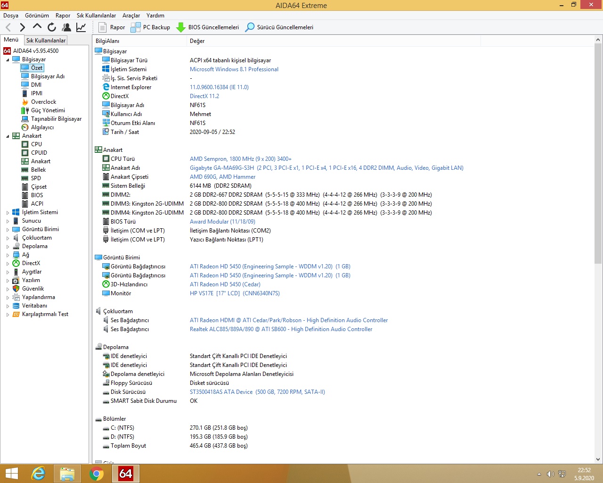Expand the Görüntü Birimi tree node
The image size is (603, 483).
[x=8, y=230]
